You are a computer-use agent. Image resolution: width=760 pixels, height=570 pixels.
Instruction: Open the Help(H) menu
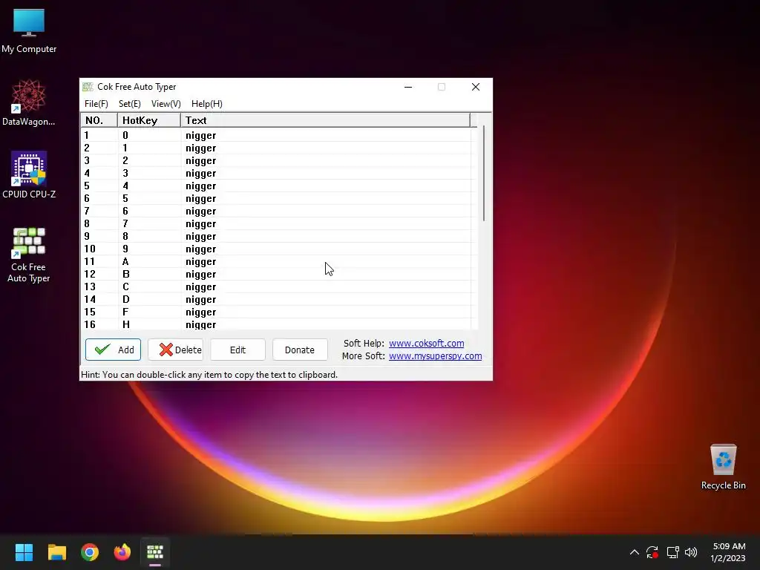coord(207,104)
